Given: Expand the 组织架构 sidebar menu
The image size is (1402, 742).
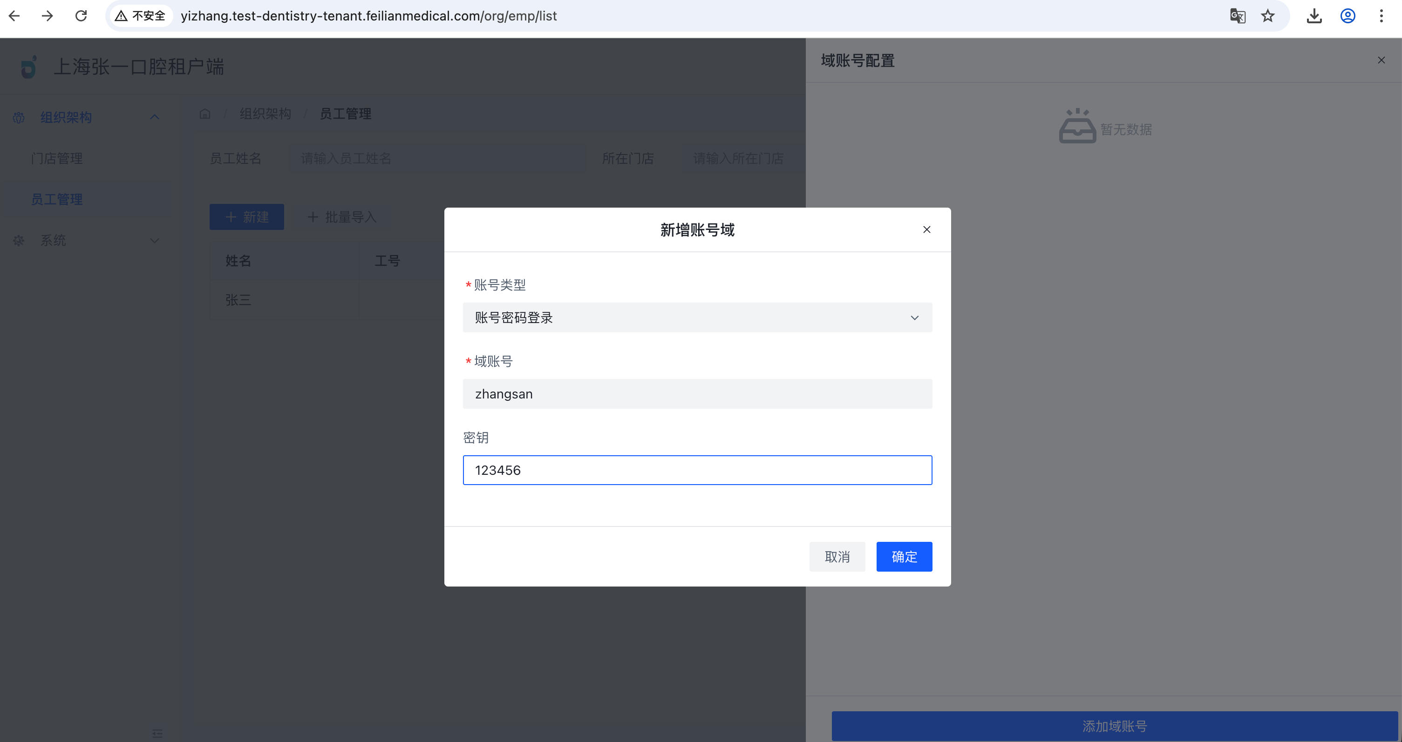Looking at the screenshot, I should tap(86, 117).
